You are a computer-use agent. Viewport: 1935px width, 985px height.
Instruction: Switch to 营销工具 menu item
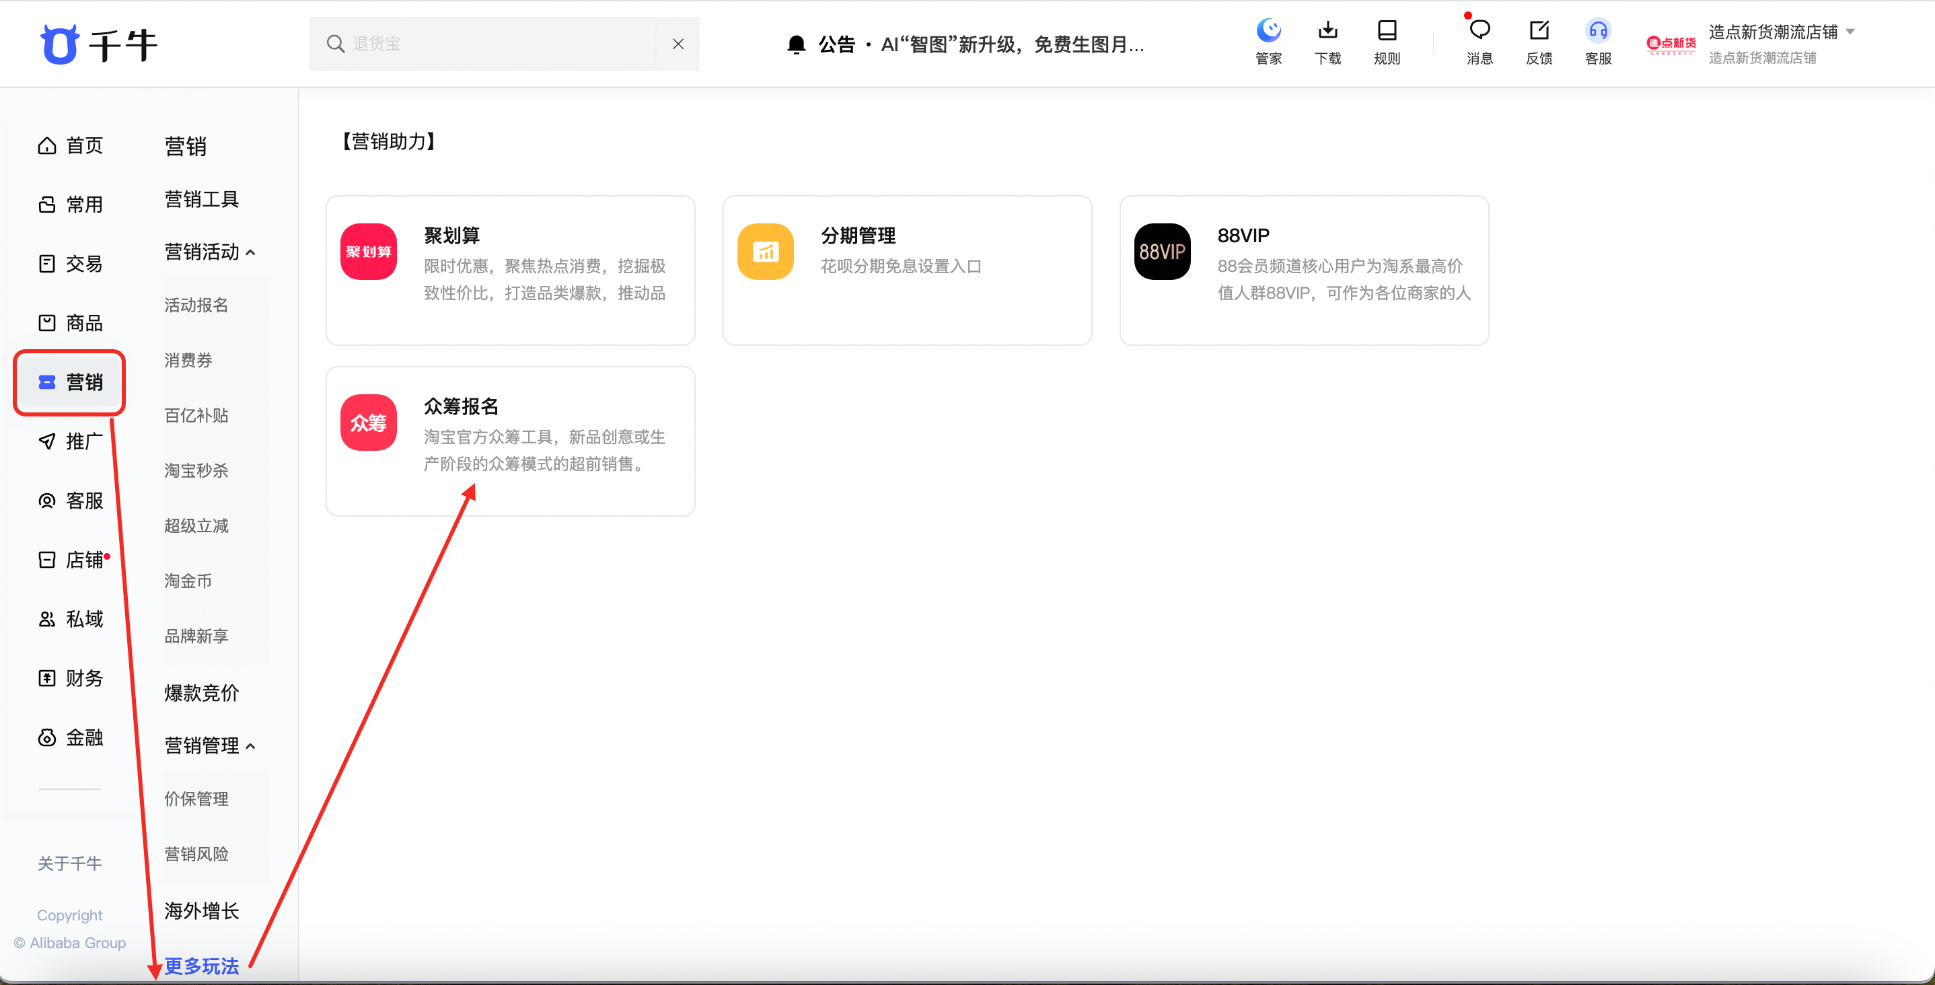point(200,198)
